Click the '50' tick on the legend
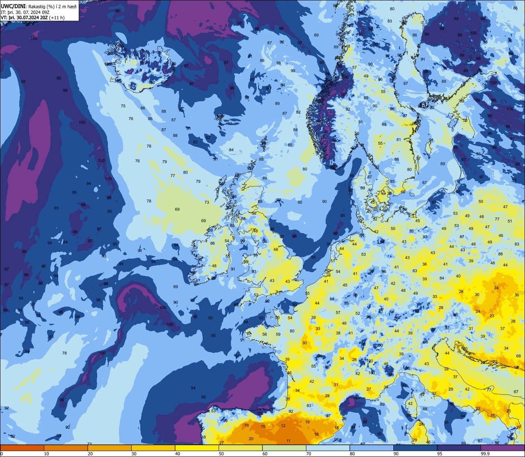 (221, 454)
